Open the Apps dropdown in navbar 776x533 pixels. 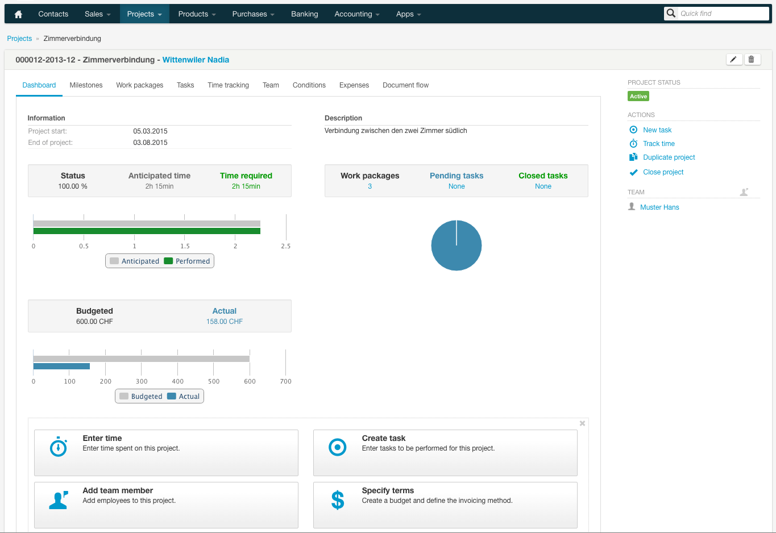[409, 14]
